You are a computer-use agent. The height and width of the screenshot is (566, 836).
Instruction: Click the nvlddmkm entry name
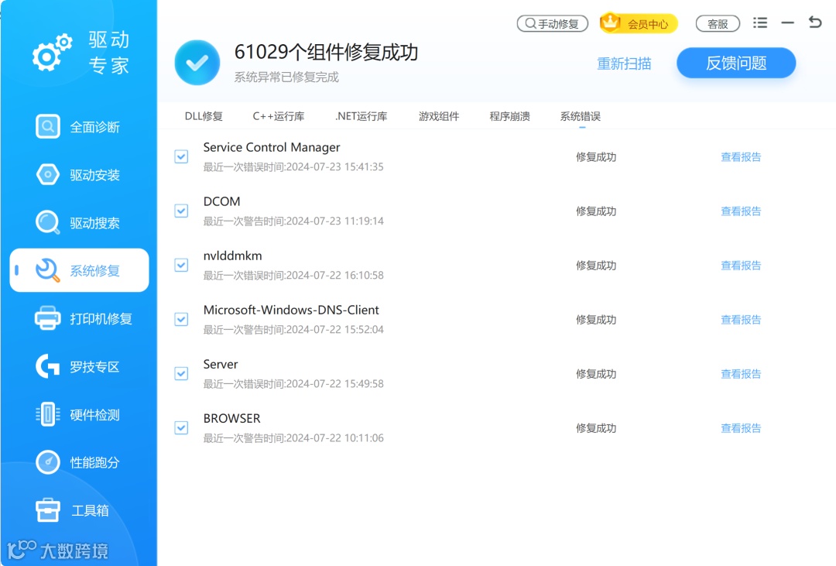click(232, 256)
